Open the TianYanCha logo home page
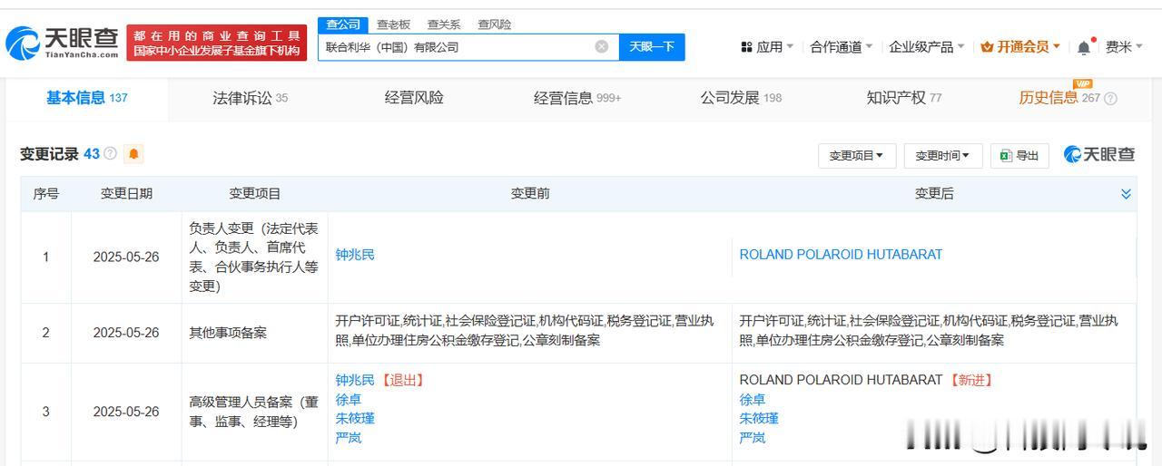 click(63, 42)
